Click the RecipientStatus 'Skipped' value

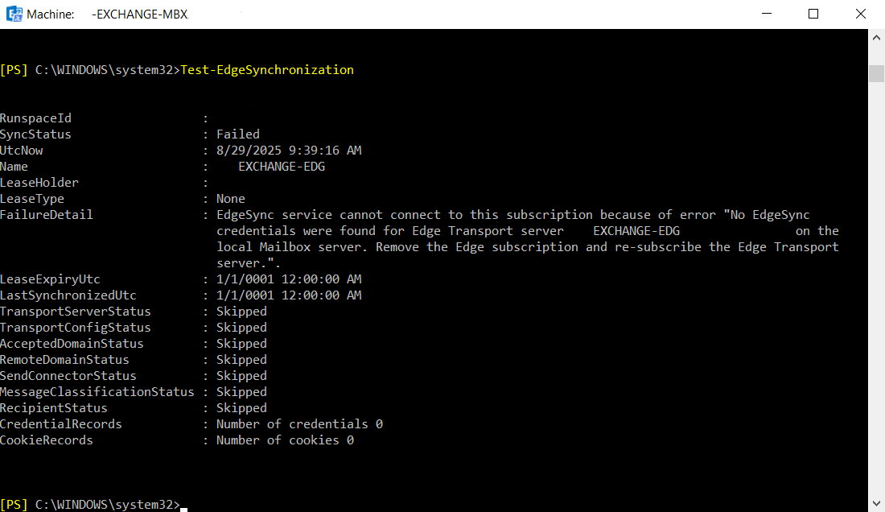tap(241, 408)
